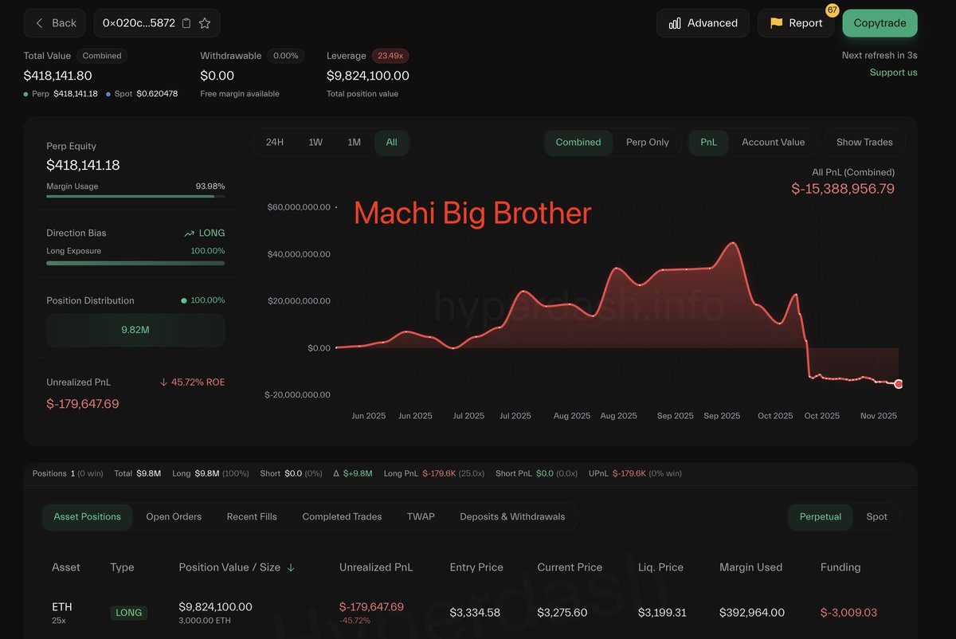This screenshot has height=639, width=956.
Task: Open the TWAP tab
Action: pos(421,516)
